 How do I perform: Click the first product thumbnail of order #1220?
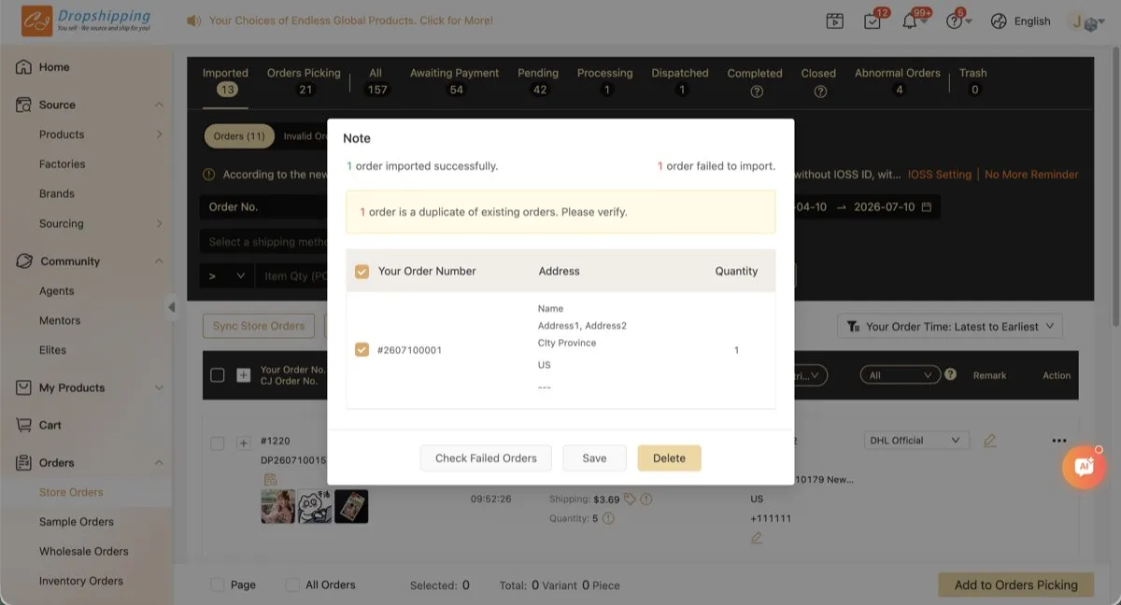[x=277, y=506]
